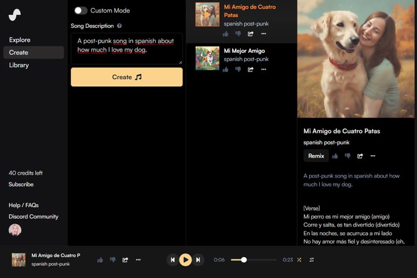
Task: Toggle repeat in the player bar
Action: 312,260
